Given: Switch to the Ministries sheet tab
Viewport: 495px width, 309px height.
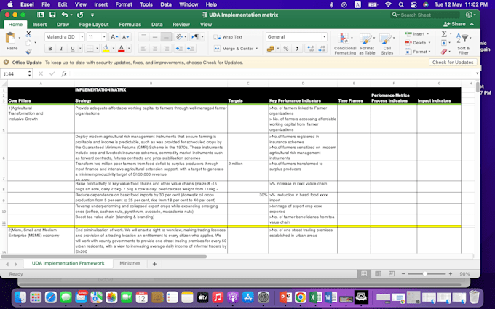Looking at the screenshot, I should tap(130, 263).
